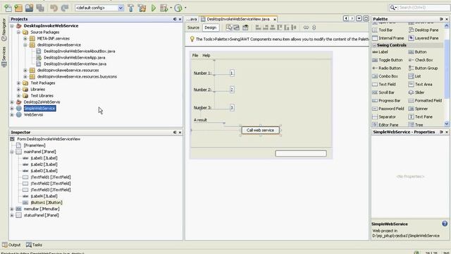Click the New File toolbar icon
Viewport: 451px width, 254px height.
[x=8, y=8]
